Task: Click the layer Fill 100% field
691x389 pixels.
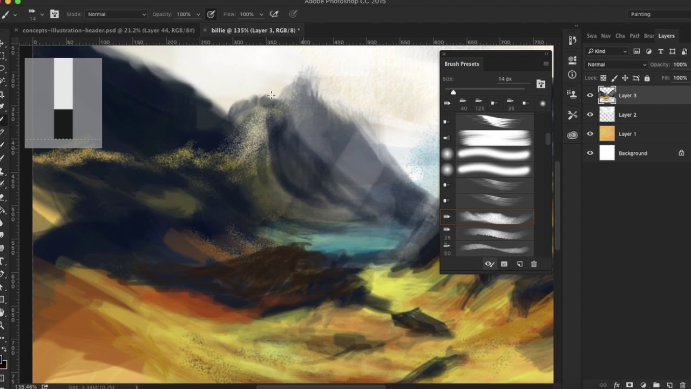Action: (680, 78)
